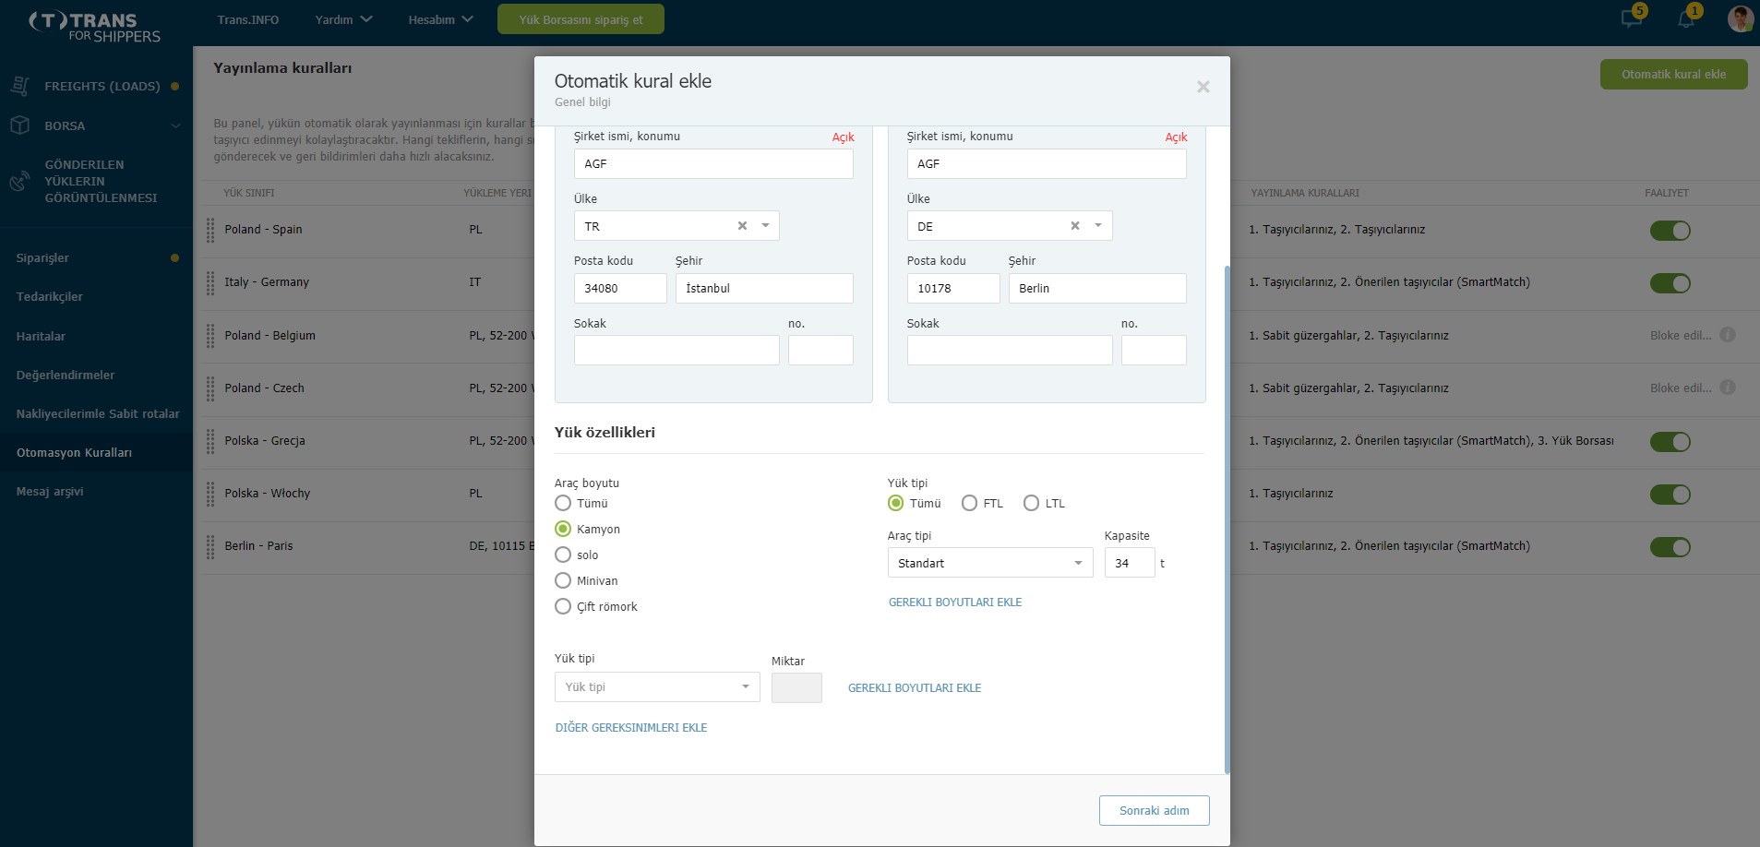Open the chat messages icon

coord(1632,18)
